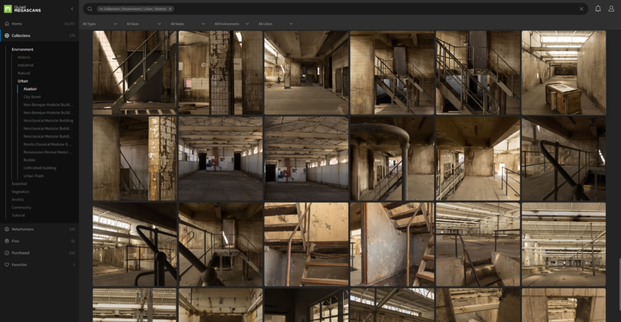621x322 pixels.
Task: Open the All Types dropdown
Action: tap(100, 24)
